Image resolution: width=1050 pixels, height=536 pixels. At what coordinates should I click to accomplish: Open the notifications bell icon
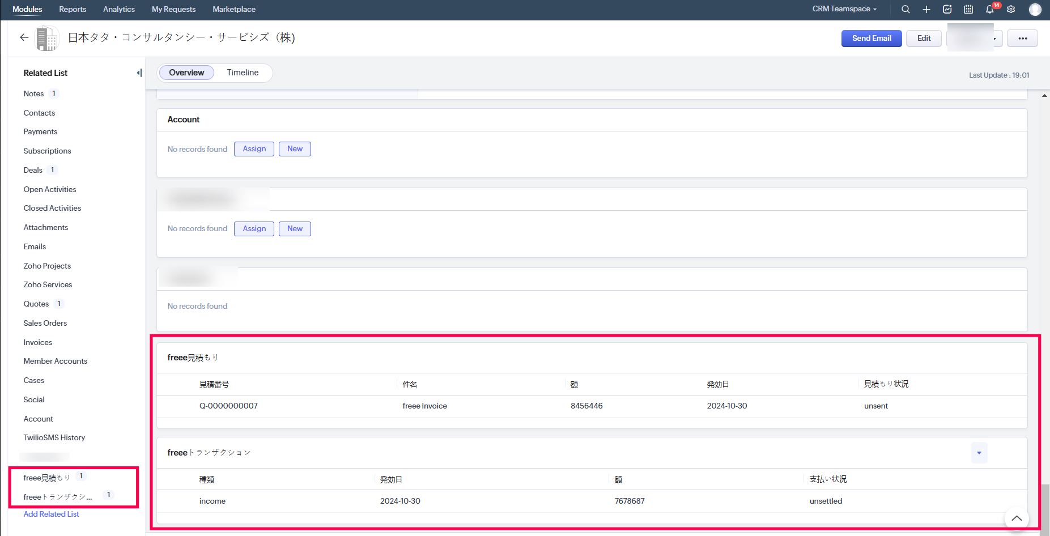click(989, 9)
